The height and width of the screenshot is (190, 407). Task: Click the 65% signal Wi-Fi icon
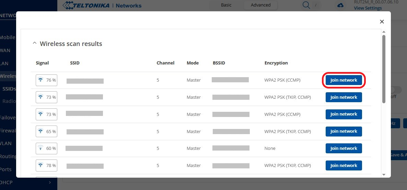coord(41,131)
